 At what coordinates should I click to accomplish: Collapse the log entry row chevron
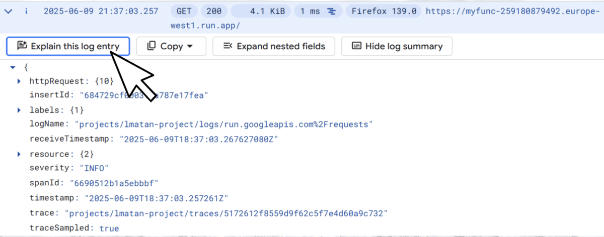(x=9, y=11)
